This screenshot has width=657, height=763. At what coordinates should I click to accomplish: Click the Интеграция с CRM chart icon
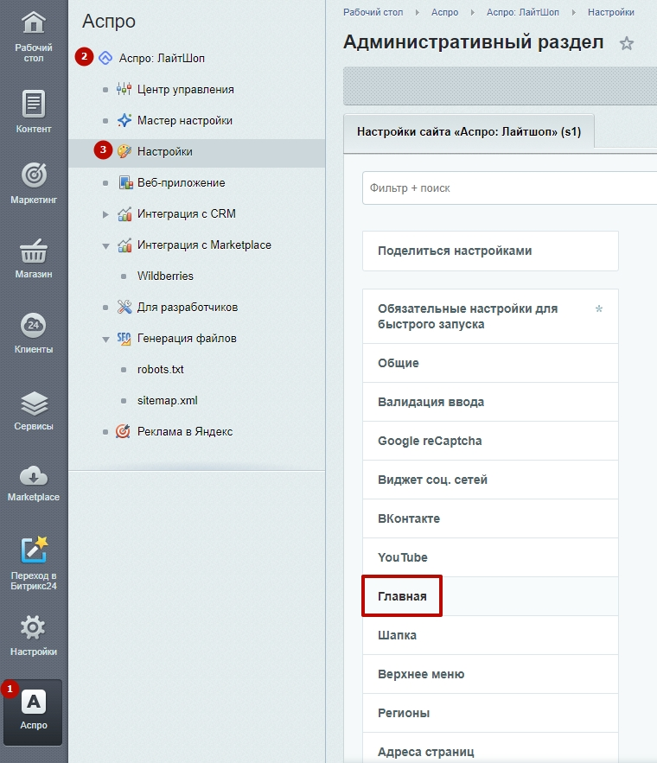click(124, 213)
